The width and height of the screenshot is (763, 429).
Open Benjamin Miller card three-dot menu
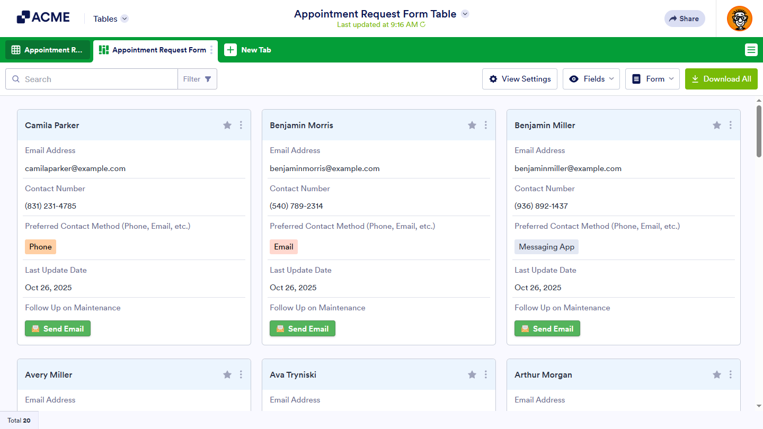pyautogui.click(x=731, y=125)
